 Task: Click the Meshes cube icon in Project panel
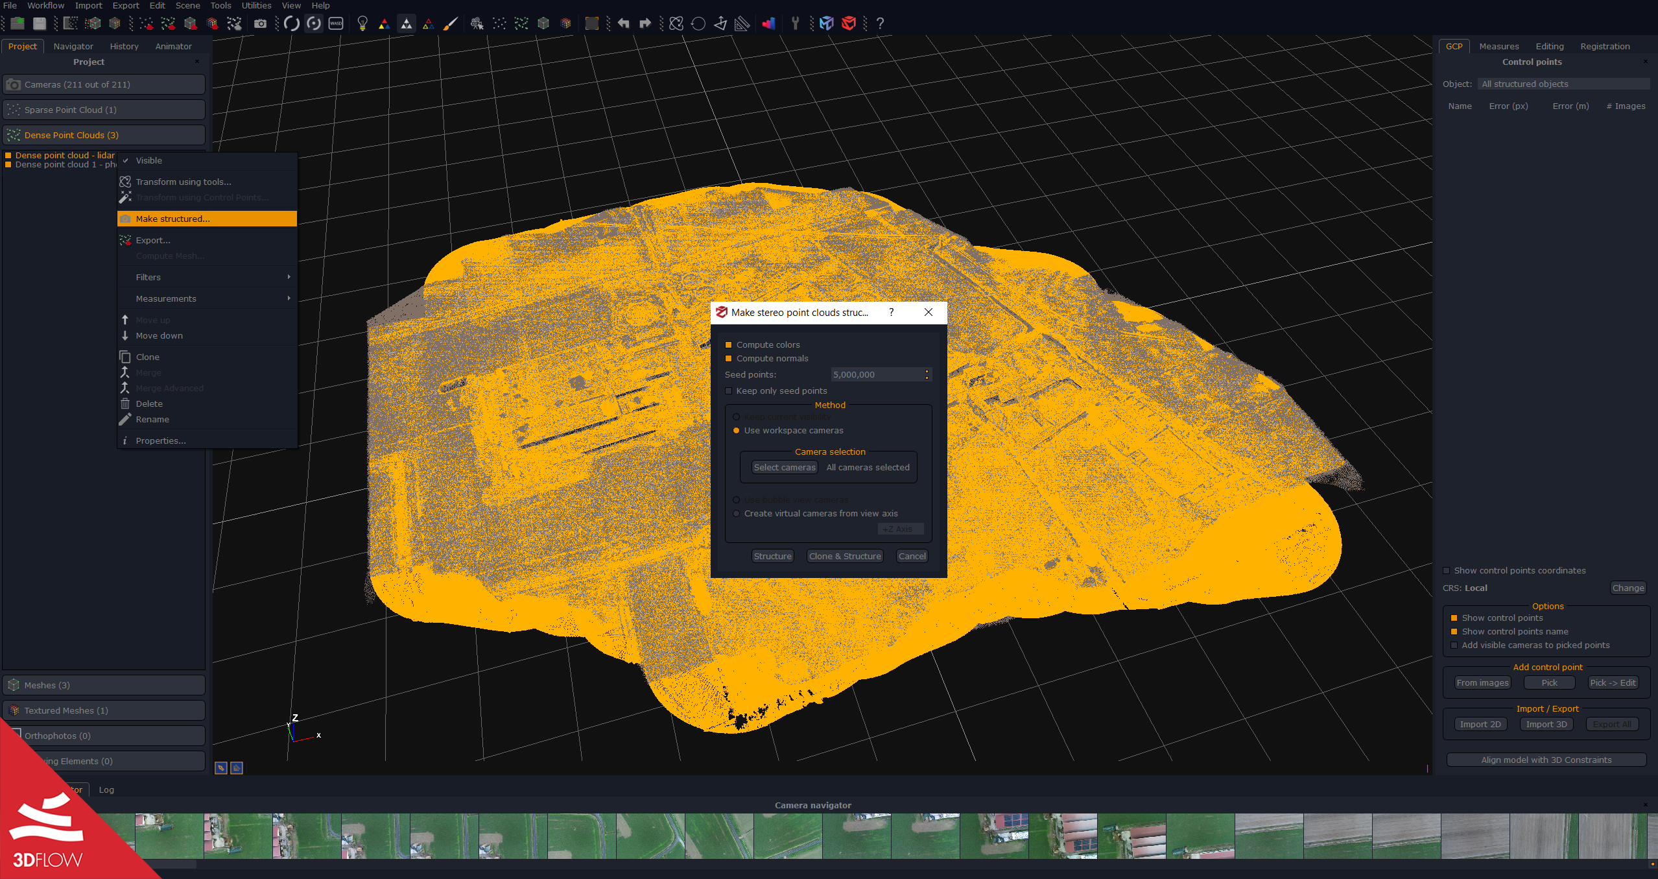tap(14, 685)
